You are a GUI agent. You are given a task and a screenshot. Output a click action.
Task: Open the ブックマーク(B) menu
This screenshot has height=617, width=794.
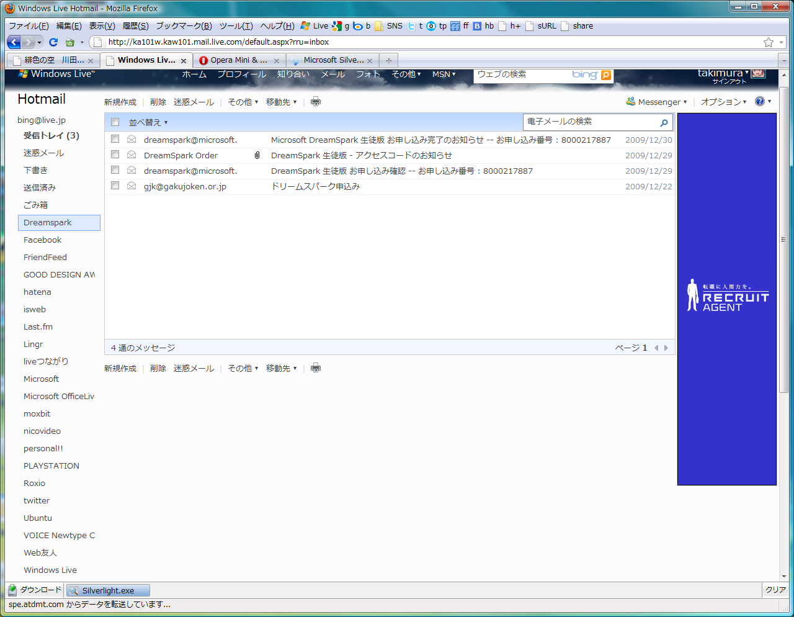184,26
